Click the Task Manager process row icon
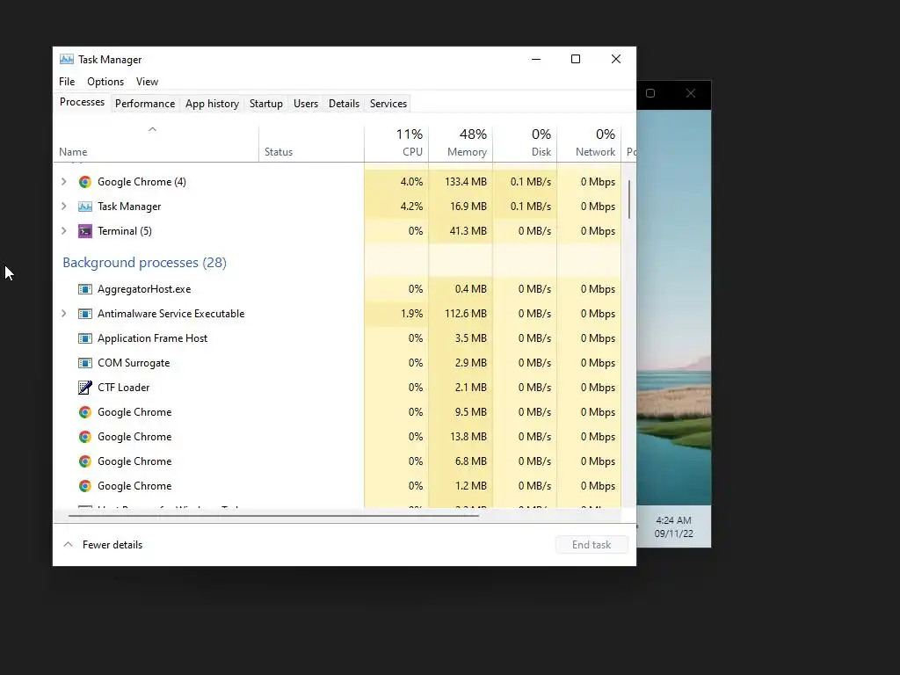The image size is (900, 675). point(85,207)
